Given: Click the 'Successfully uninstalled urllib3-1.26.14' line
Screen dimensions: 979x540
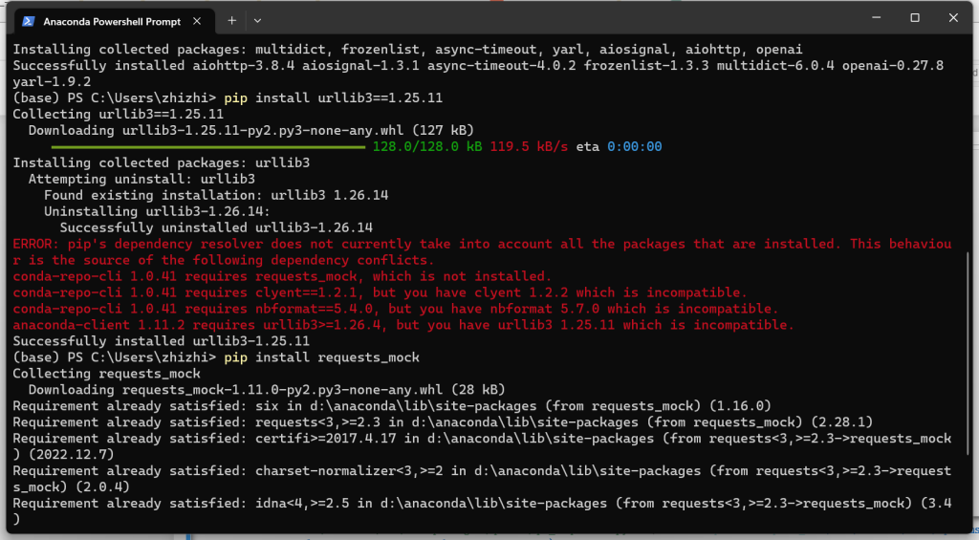Looking at the screenshot, I should 216,227.
